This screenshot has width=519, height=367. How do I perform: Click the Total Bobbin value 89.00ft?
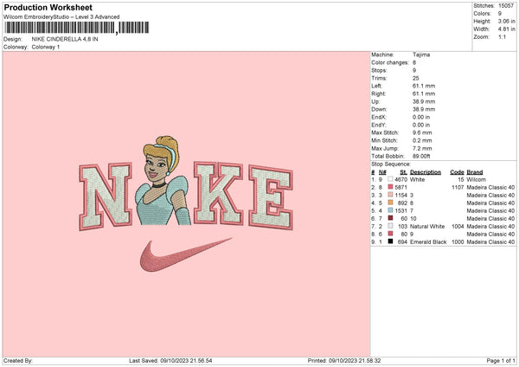click(421, 156)
